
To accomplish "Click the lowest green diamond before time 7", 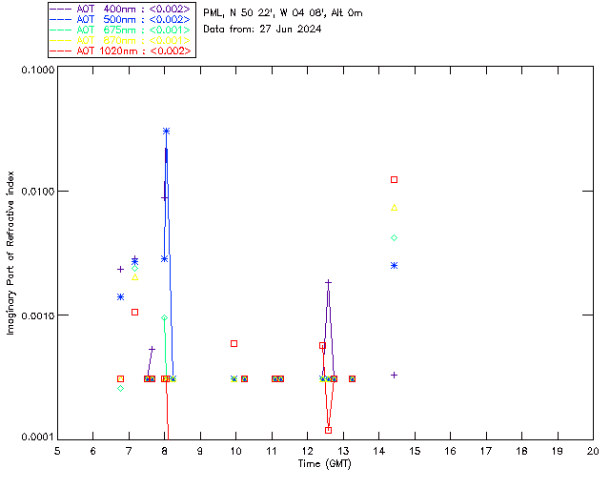I will click(x=121, y=388).
